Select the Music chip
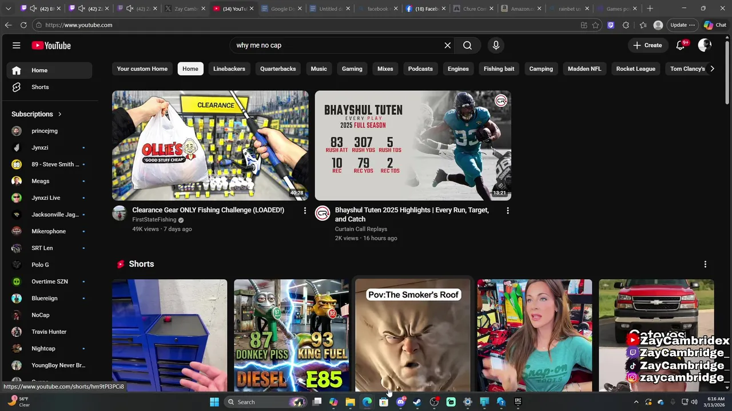Screen dimensions: 732x411 tap(319, 69)
